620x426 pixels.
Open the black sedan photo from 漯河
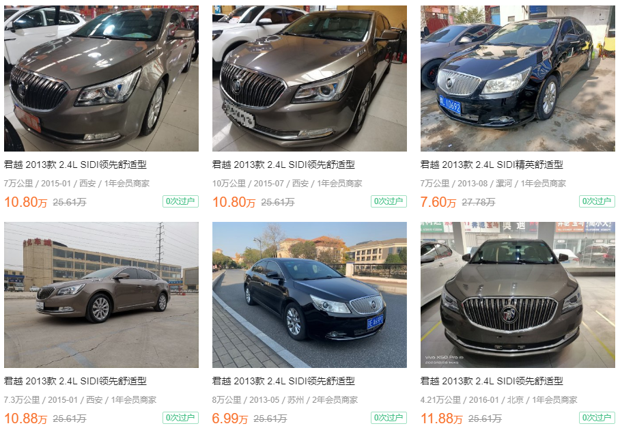click(x=518, y=79)
